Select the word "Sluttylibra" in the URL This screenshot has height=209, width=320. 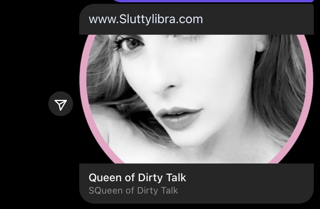tap(147, 19)
